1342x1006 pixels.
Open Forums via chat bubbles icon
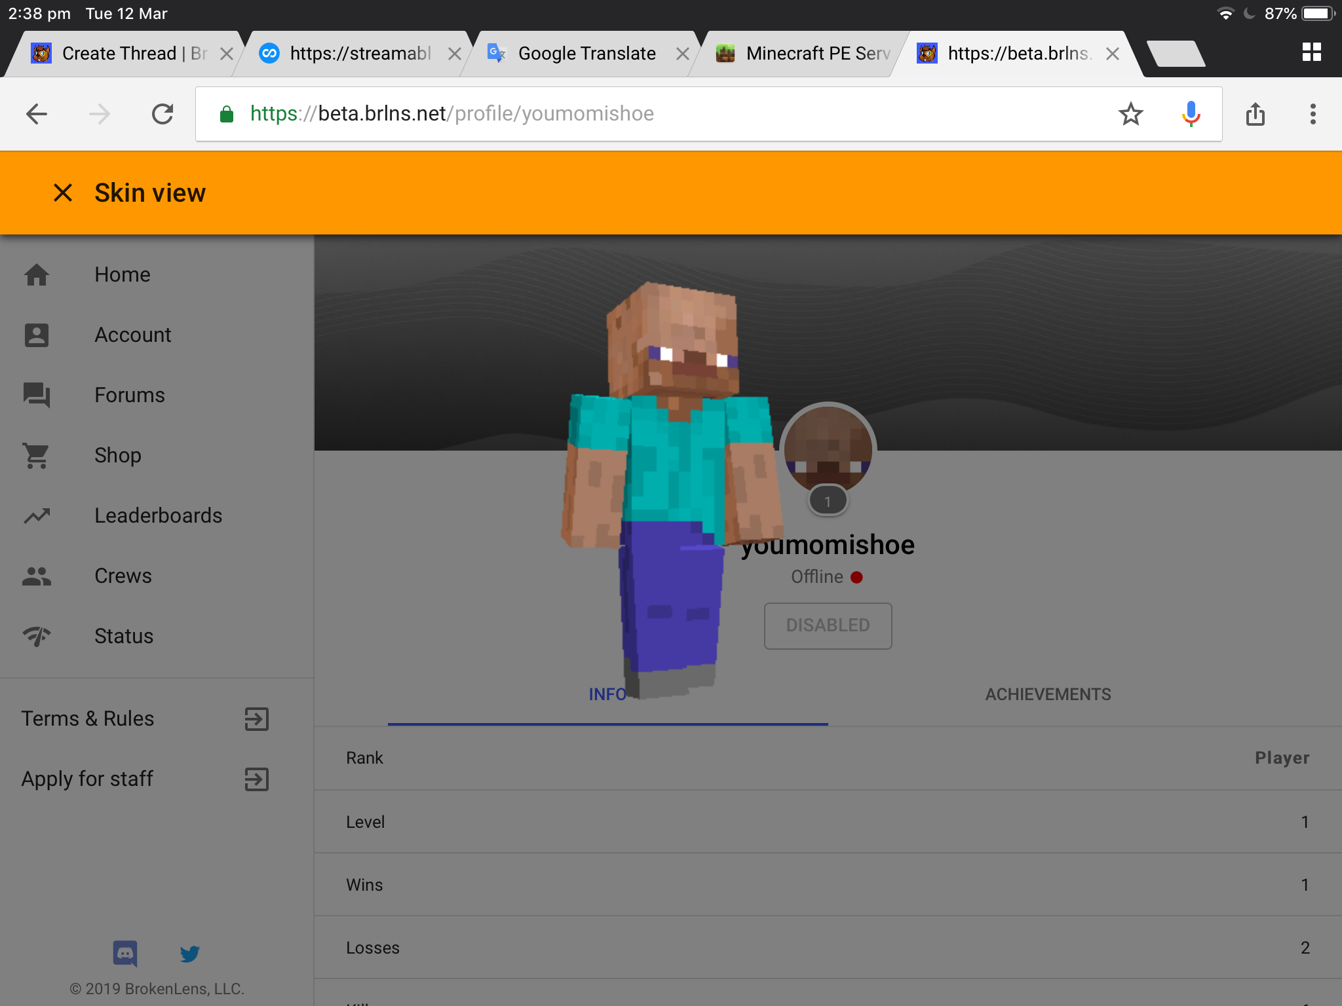pyautogui.click(x=37, y=395)
